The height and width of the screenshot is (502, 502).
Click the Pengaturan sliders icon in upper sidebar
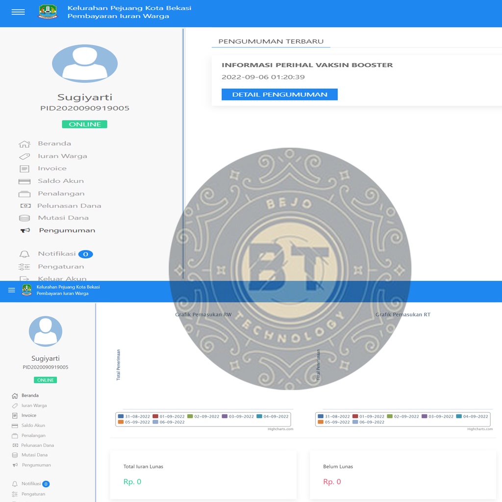pos(25,267)
